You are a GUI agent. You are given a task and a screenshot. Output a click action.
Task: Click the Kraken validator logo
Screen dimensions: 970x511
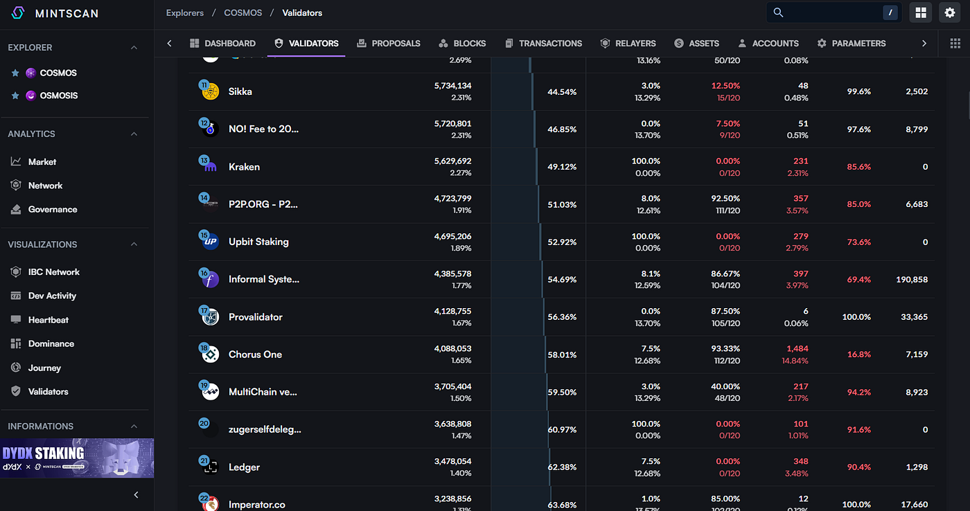point(210,166)
